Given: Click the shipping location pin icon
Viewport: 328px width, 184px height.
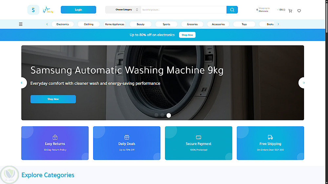Looking at the screenshot, I should click(x=257, y=9).
